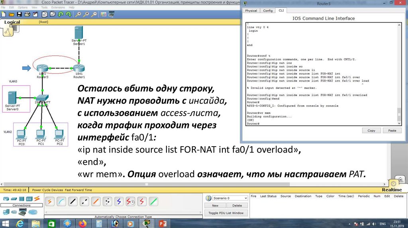Select the Routers device category icon
This screenshot has height=228, width=408.
pos(6,199)
